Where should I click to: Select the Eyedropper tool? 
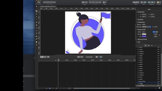(x=36, y=39)
